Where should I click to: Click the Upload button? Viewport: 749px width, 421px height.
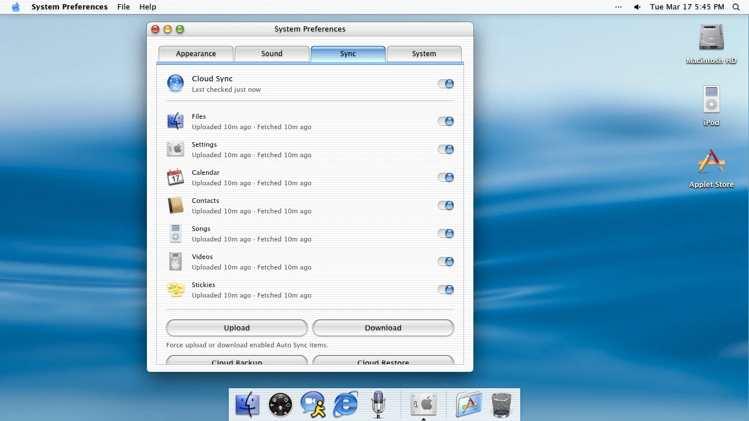237,328
